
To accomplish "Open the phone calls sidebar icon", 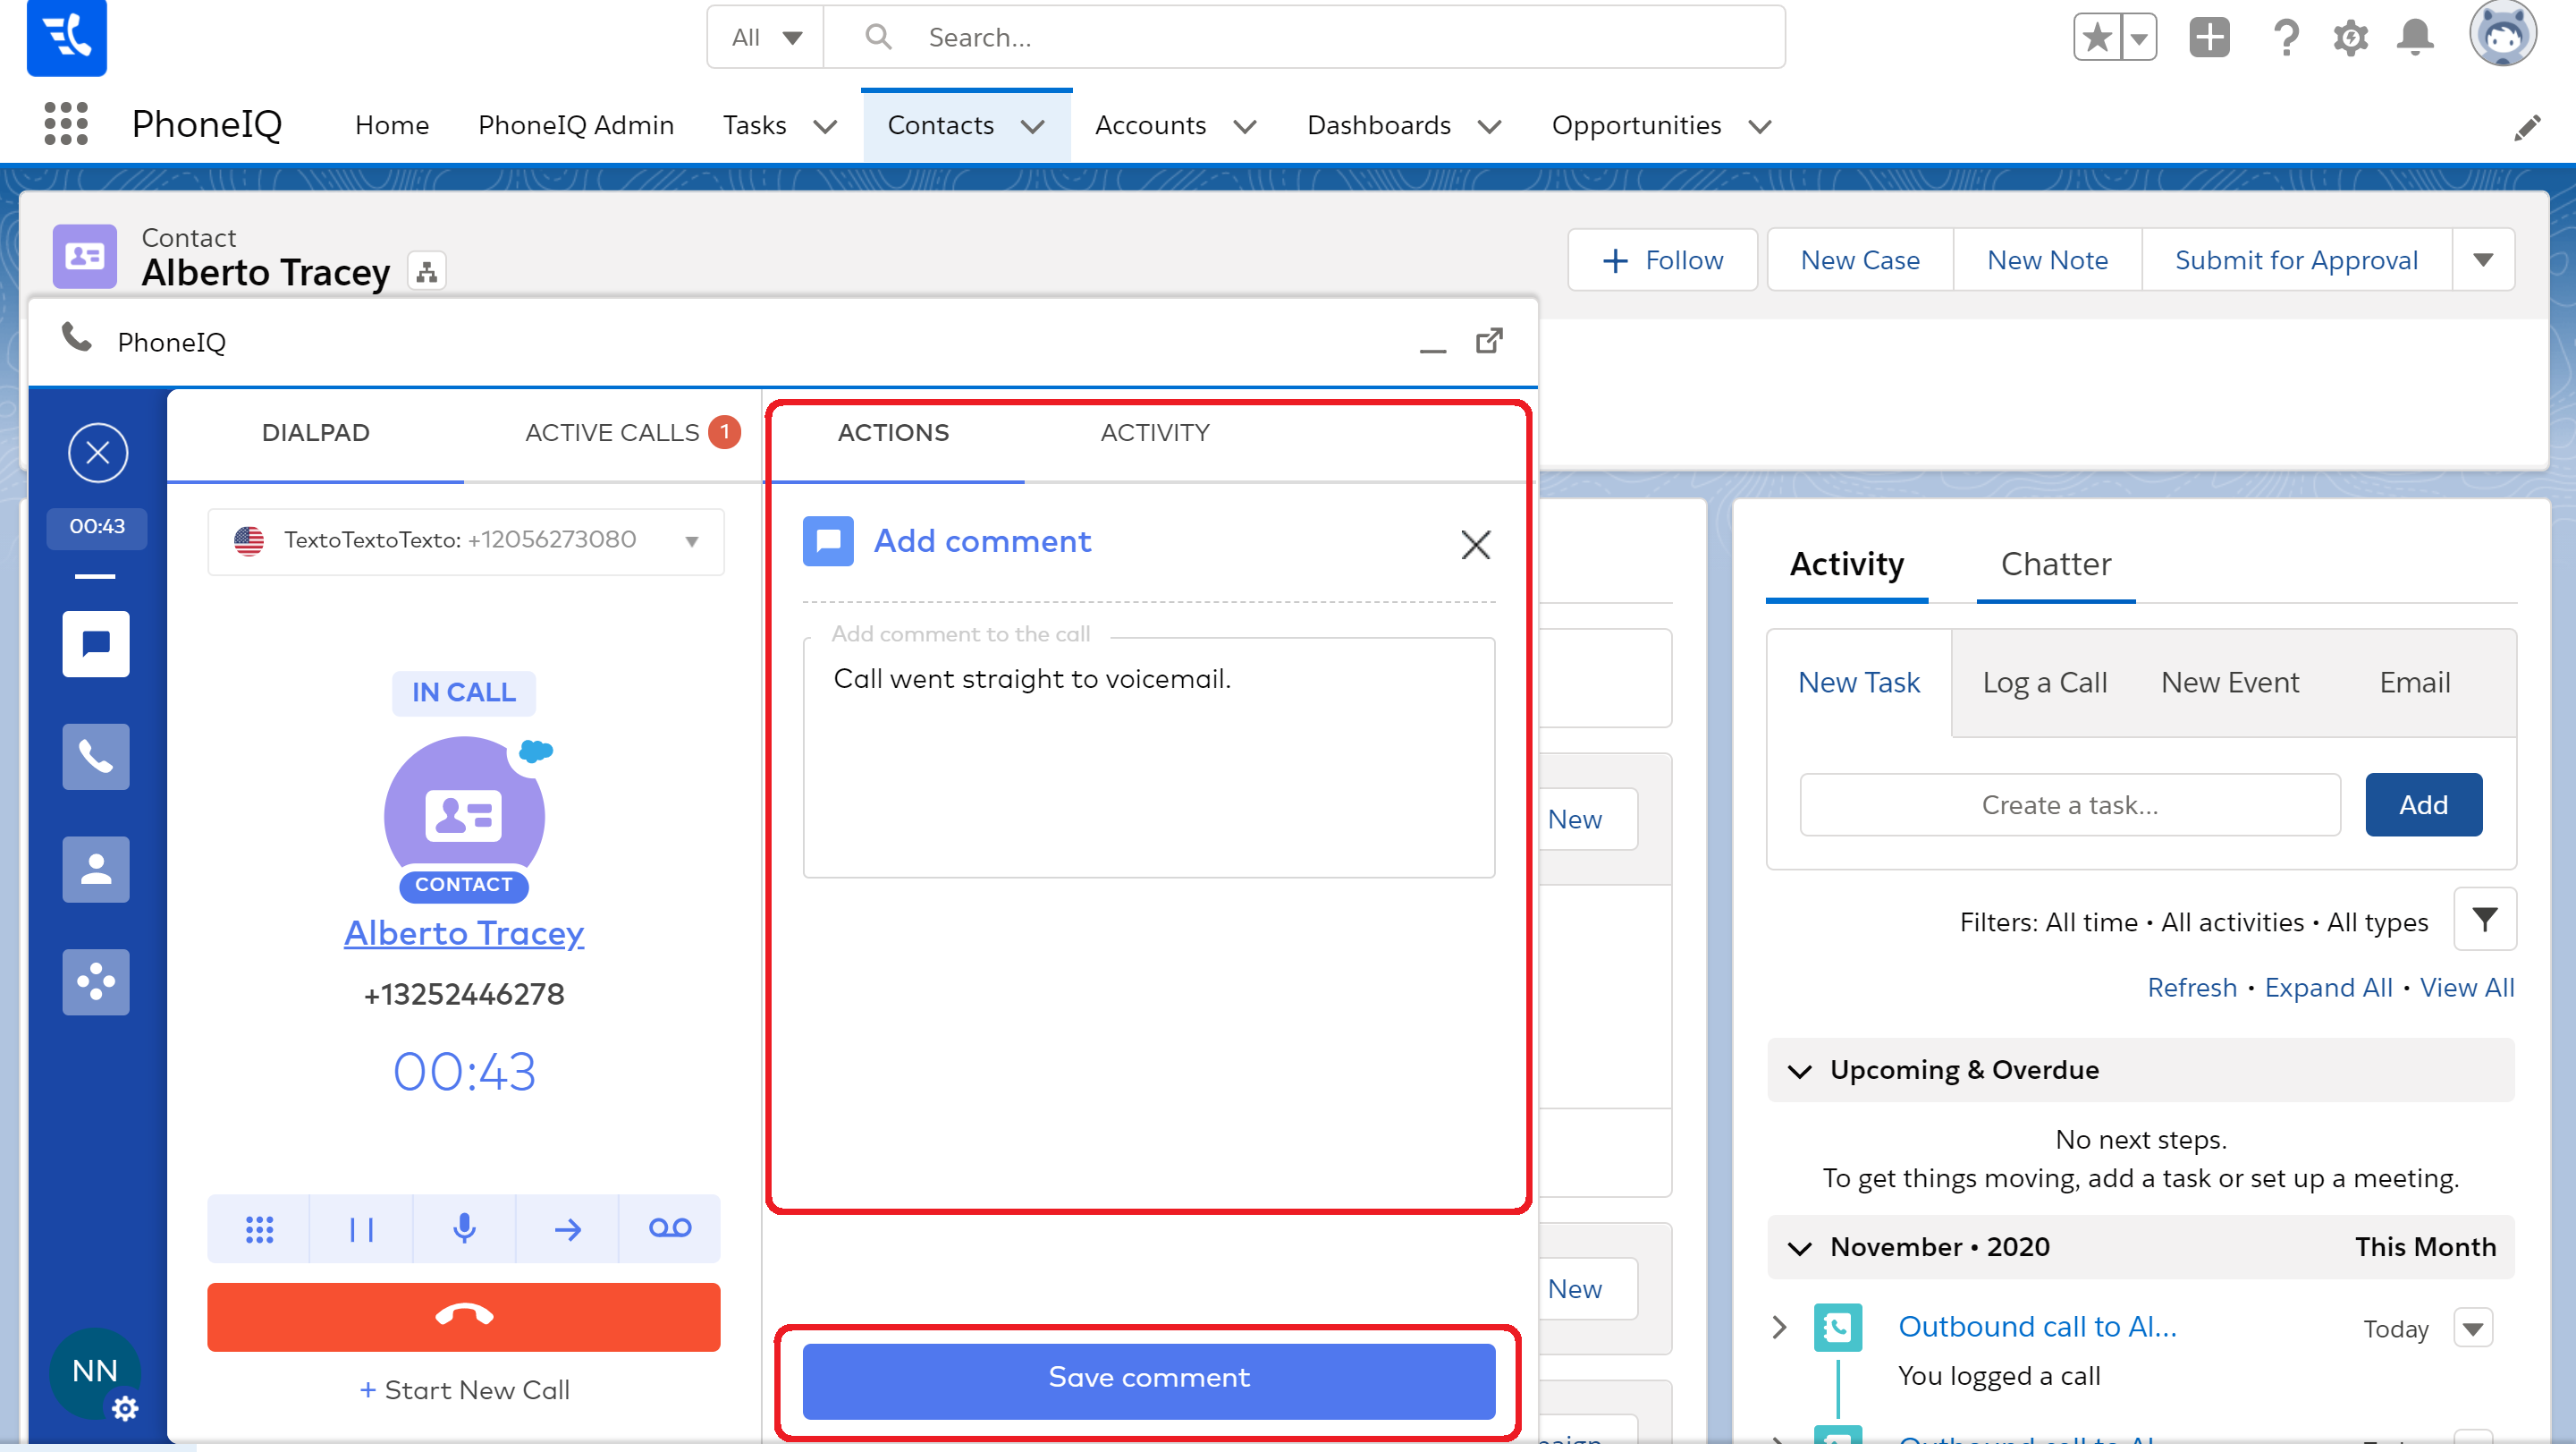I will (x=96, y=758).
